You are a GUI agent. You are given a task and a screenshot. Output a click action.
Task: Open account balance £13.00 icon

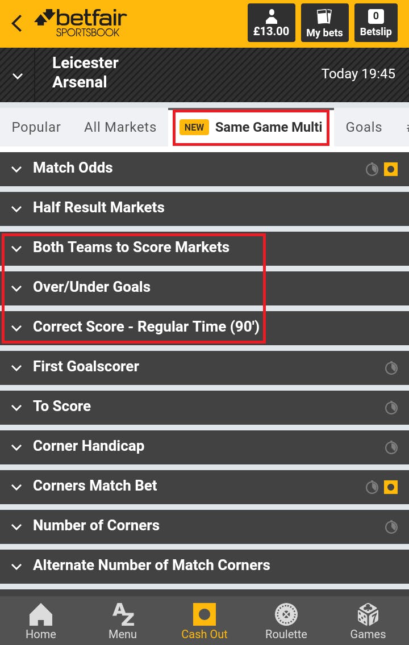pyautogui.click(x=271, y=23)
